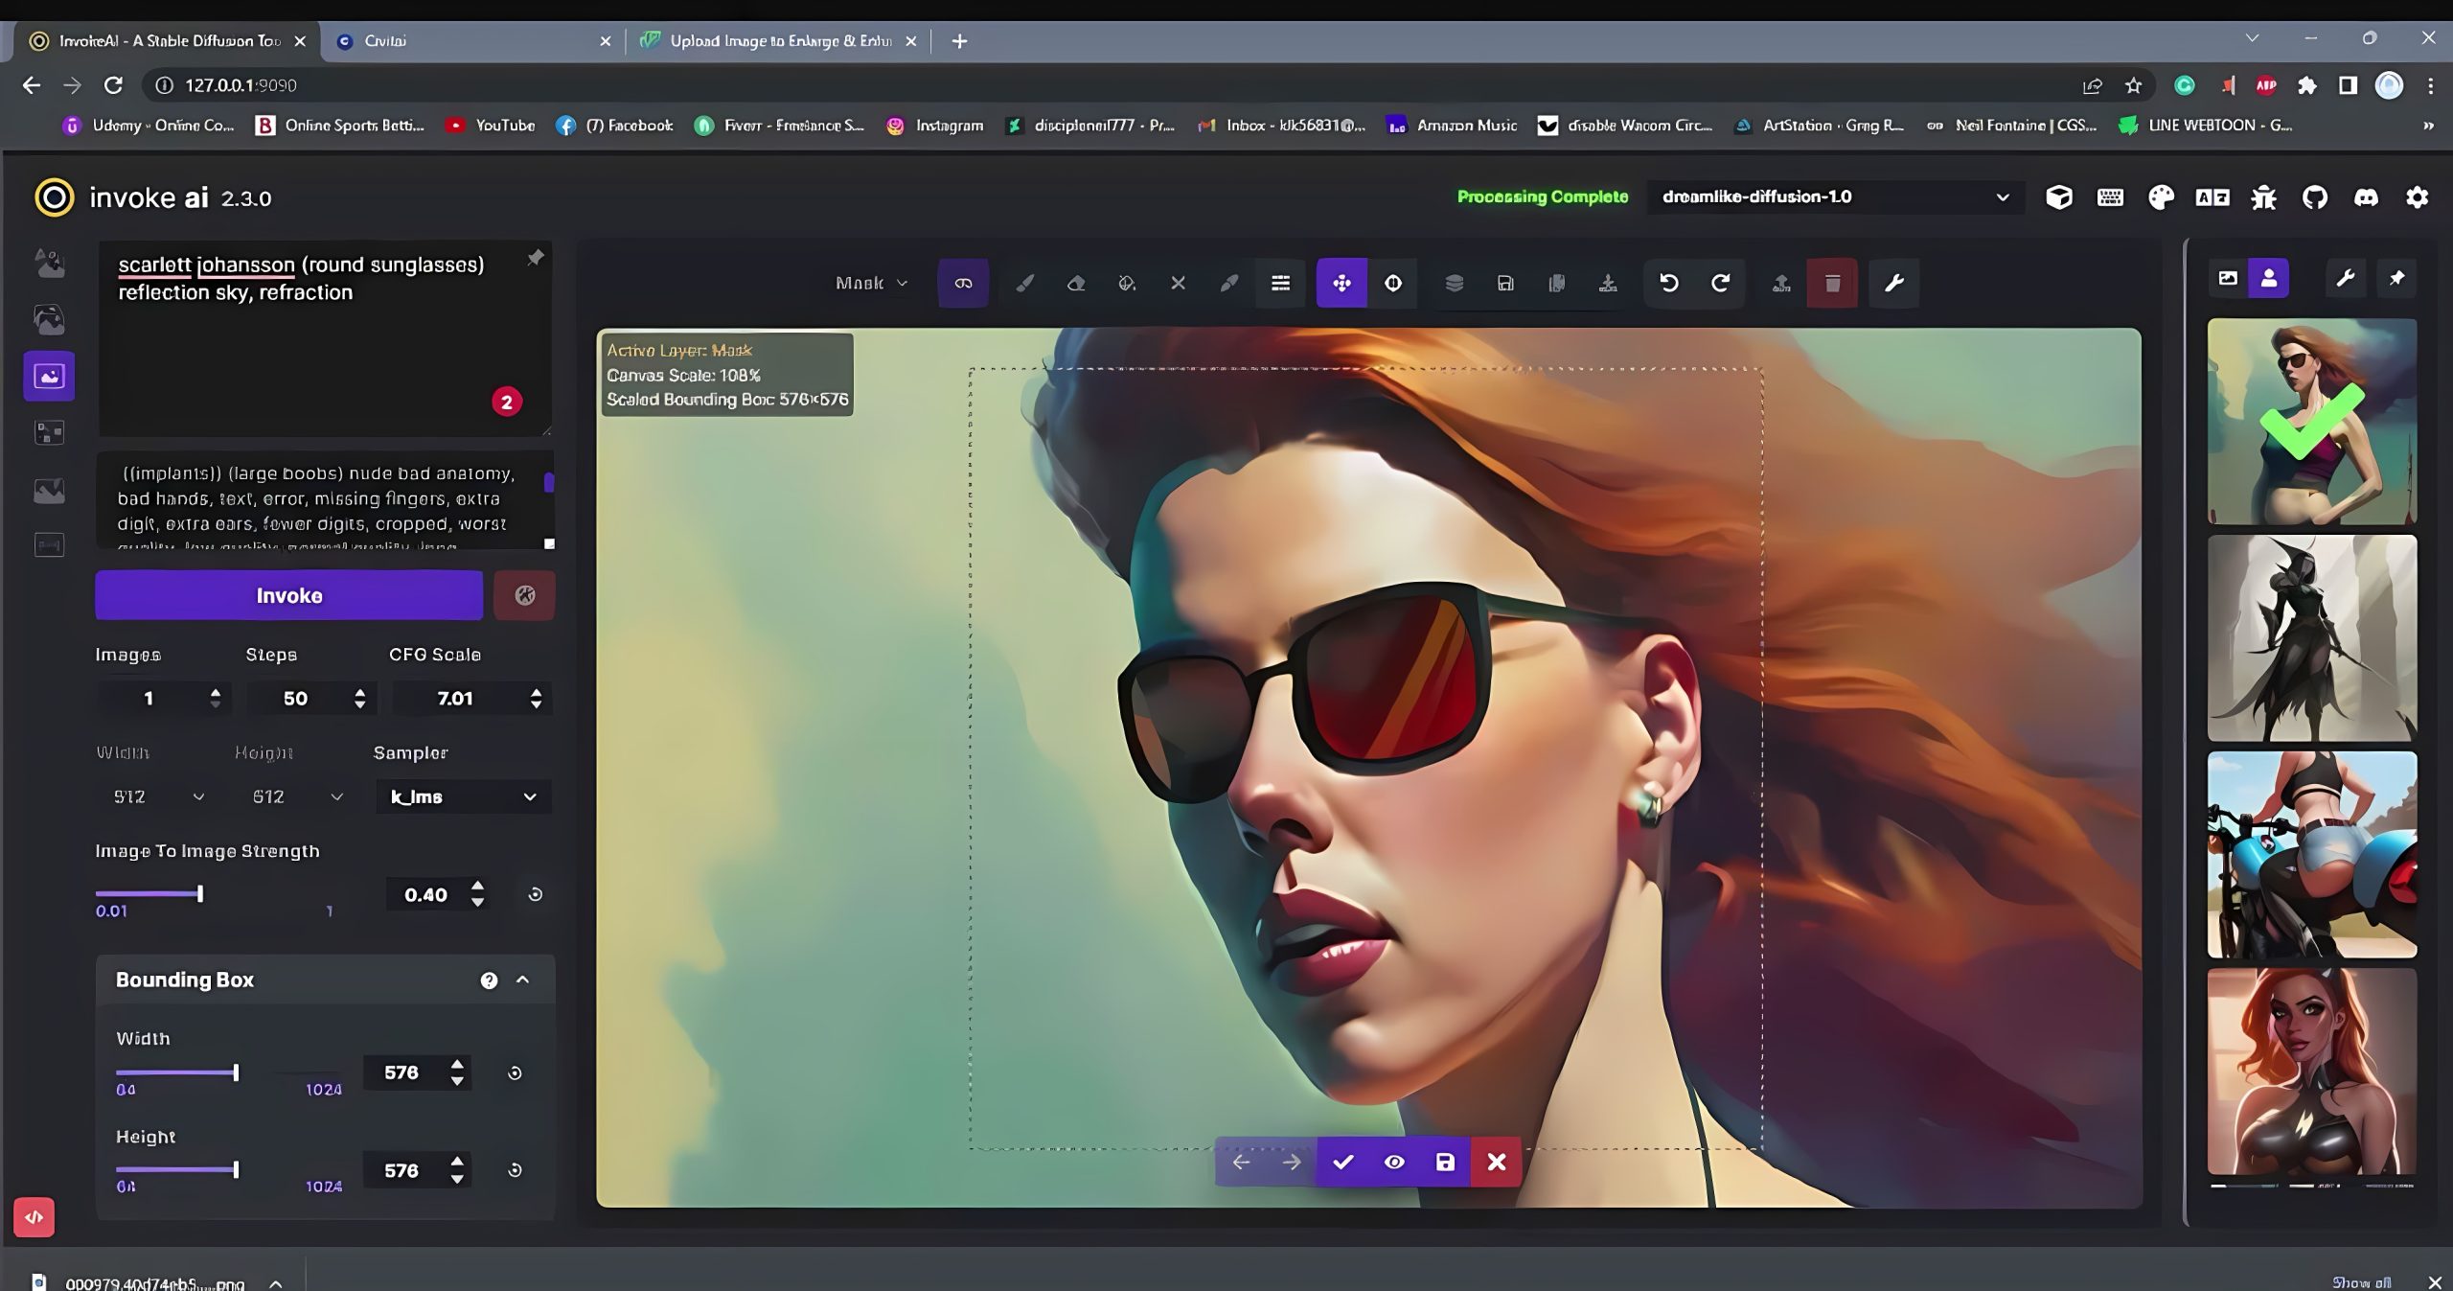The image size is (2453, 1291).
Task: Collapse the Bounding Box section
Action: click(x=523, y=980)
